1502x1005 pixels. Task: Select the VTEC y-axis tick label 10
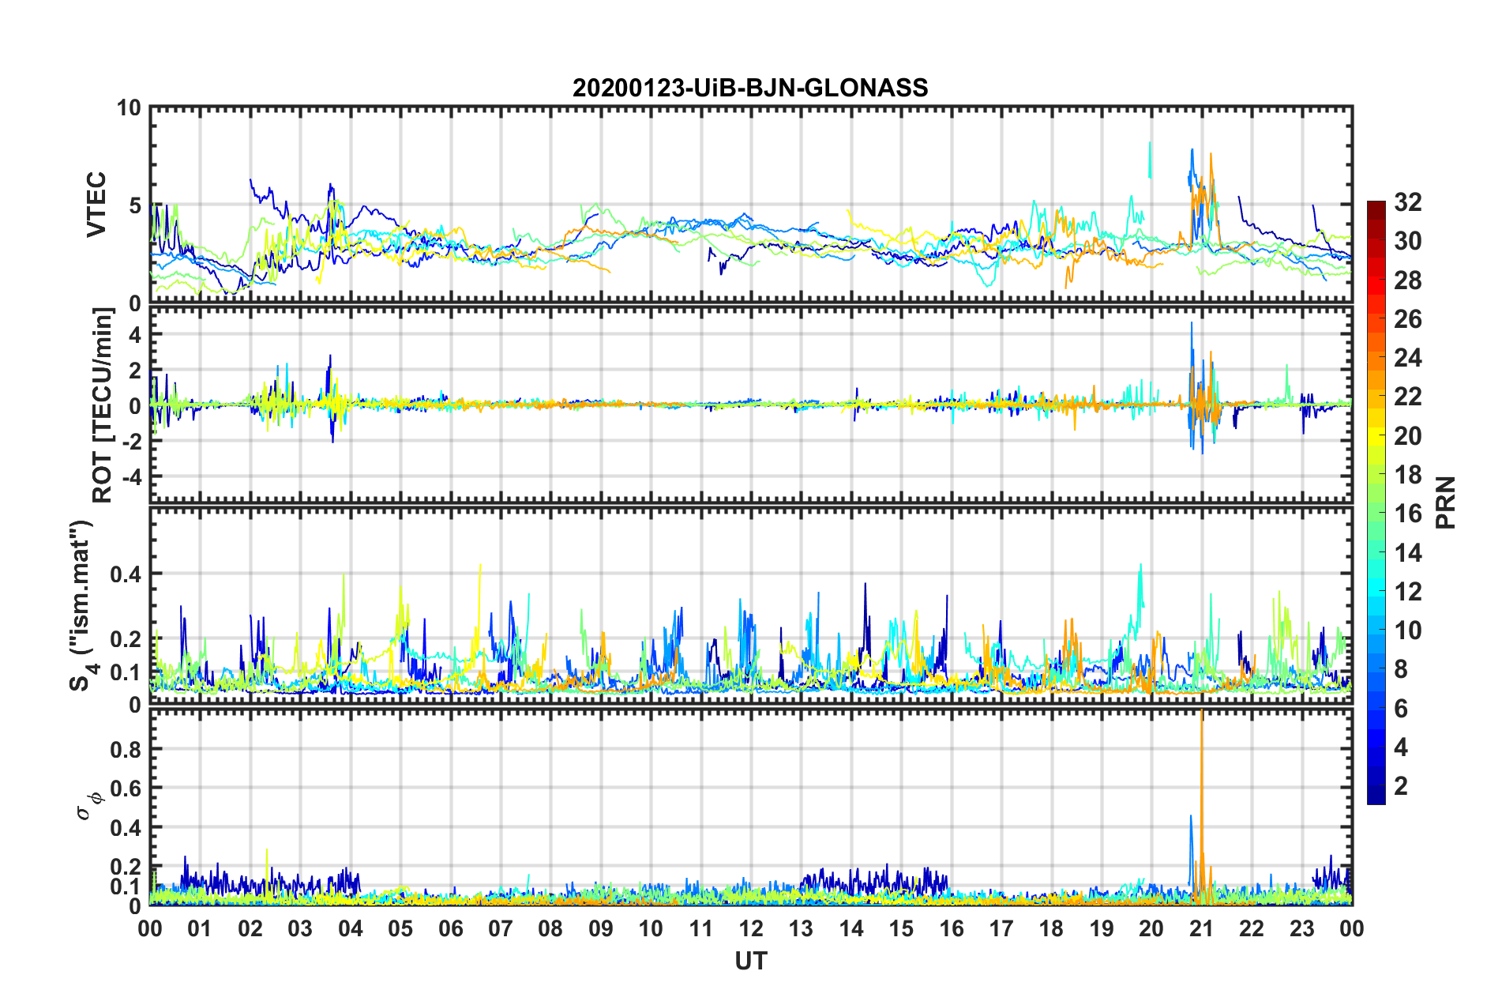129,107
